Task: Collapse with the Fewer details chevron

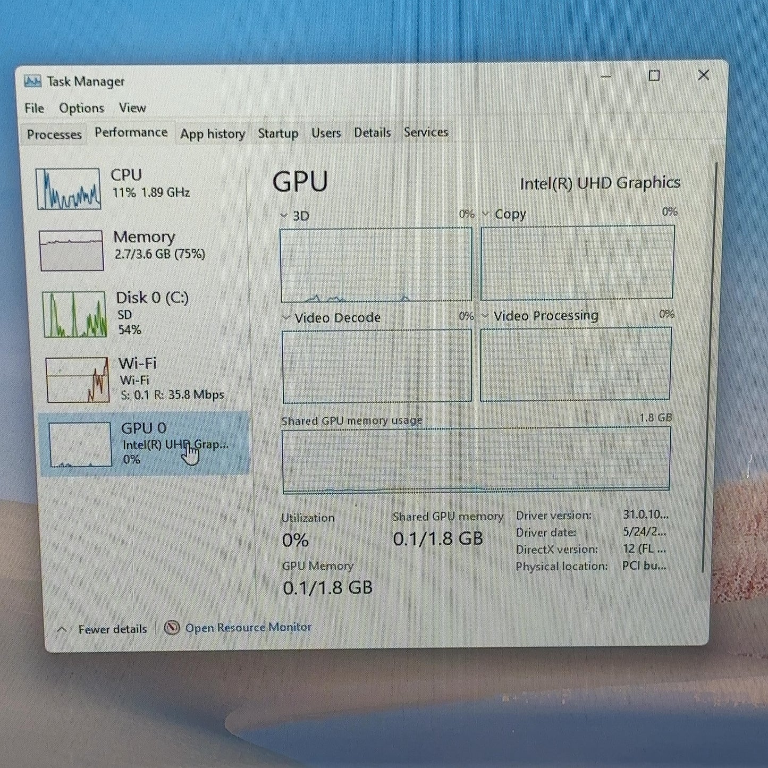Action: tap(62, 629)
